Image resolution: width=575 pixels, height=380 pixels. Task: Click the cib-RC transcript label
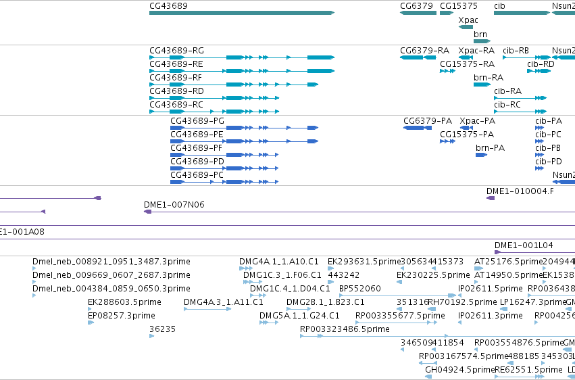507,105
